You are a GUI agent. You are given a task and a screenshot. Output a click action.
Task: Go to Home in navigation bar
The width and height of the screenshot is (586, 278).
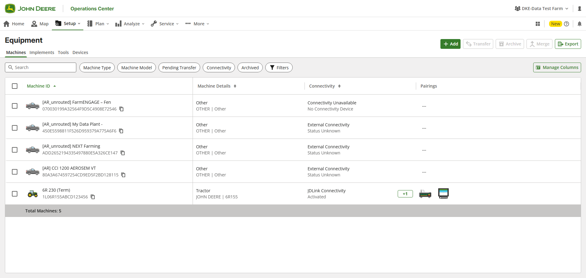14,24
